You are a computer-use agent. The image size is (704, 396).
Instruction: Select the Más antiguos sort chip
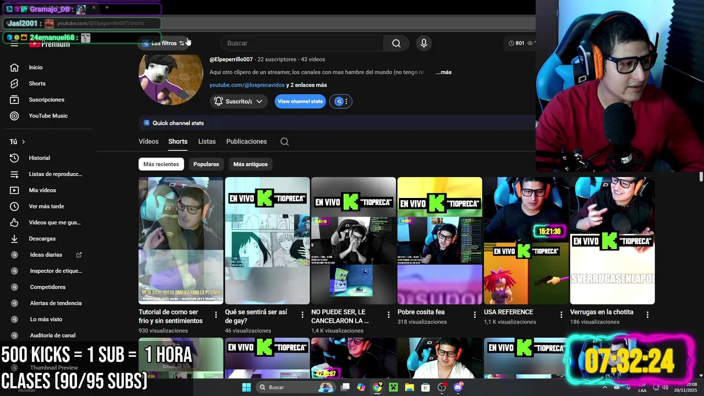point(250,164)
